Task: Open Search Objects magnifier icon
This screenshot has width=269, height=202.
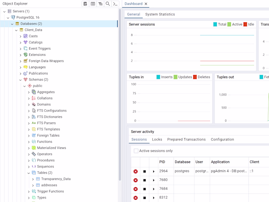Action: (x=108, y=4)
